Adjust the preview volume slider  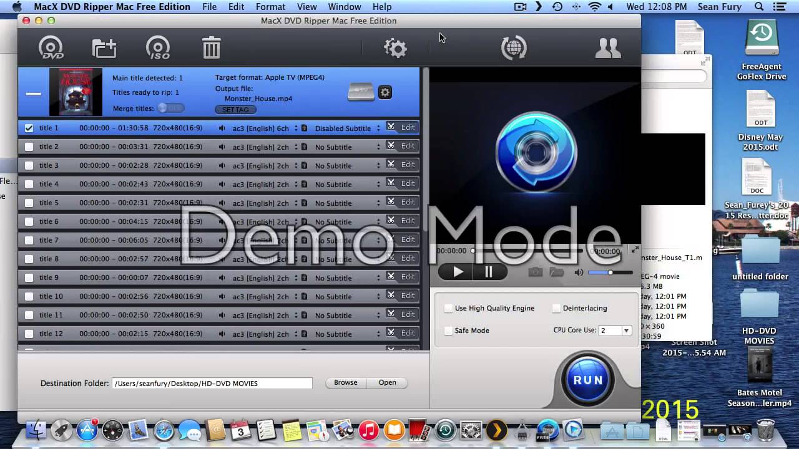(610, 273)
